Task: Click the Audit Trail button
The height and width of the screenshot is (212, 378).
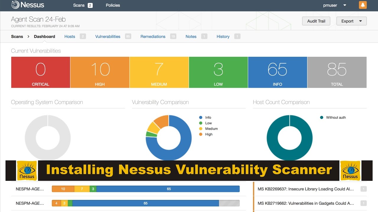Action: click(316, 21)
